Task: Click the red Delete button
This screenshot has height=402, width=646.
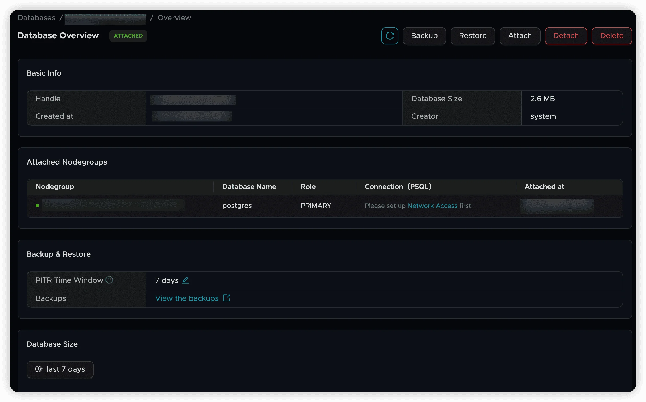Action: [611, 36]
